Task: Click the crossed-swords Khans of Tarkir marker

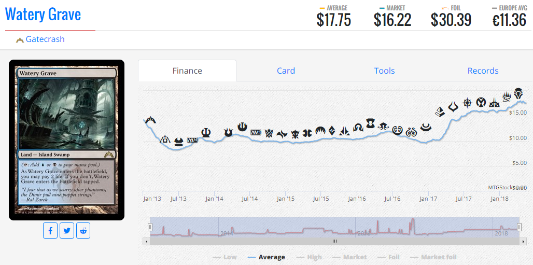Action: [269, 133]
